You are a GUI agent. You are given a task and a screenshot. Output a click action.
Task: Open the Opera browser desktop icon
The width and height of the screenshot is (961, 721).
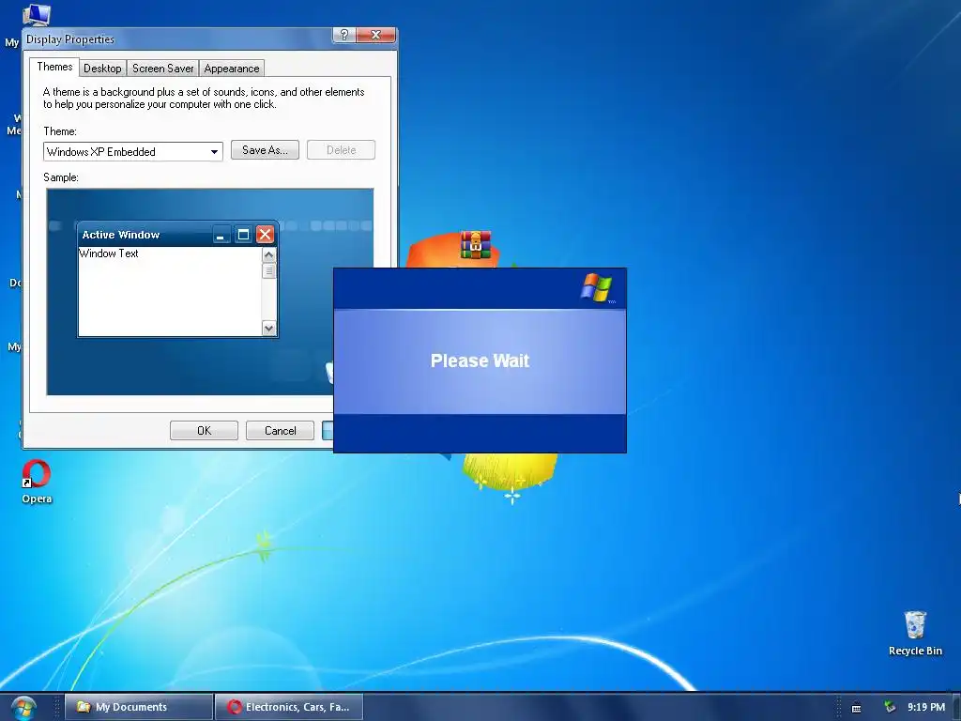tap(37, 482)
